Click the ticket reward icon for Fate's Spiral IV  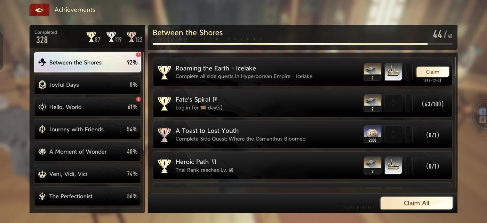pyautogui.click(x=373, y=103)
